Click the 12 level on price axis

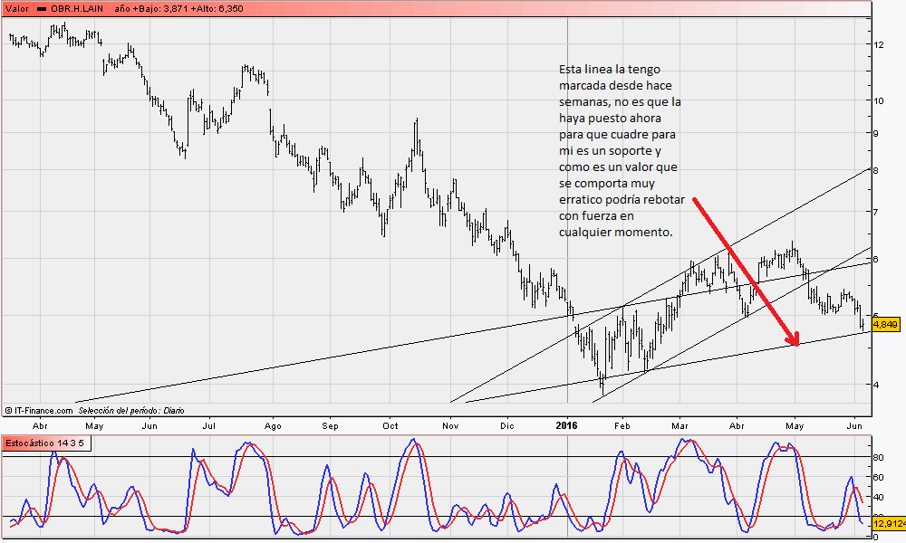pyautogui.click(x=878, y=43)
